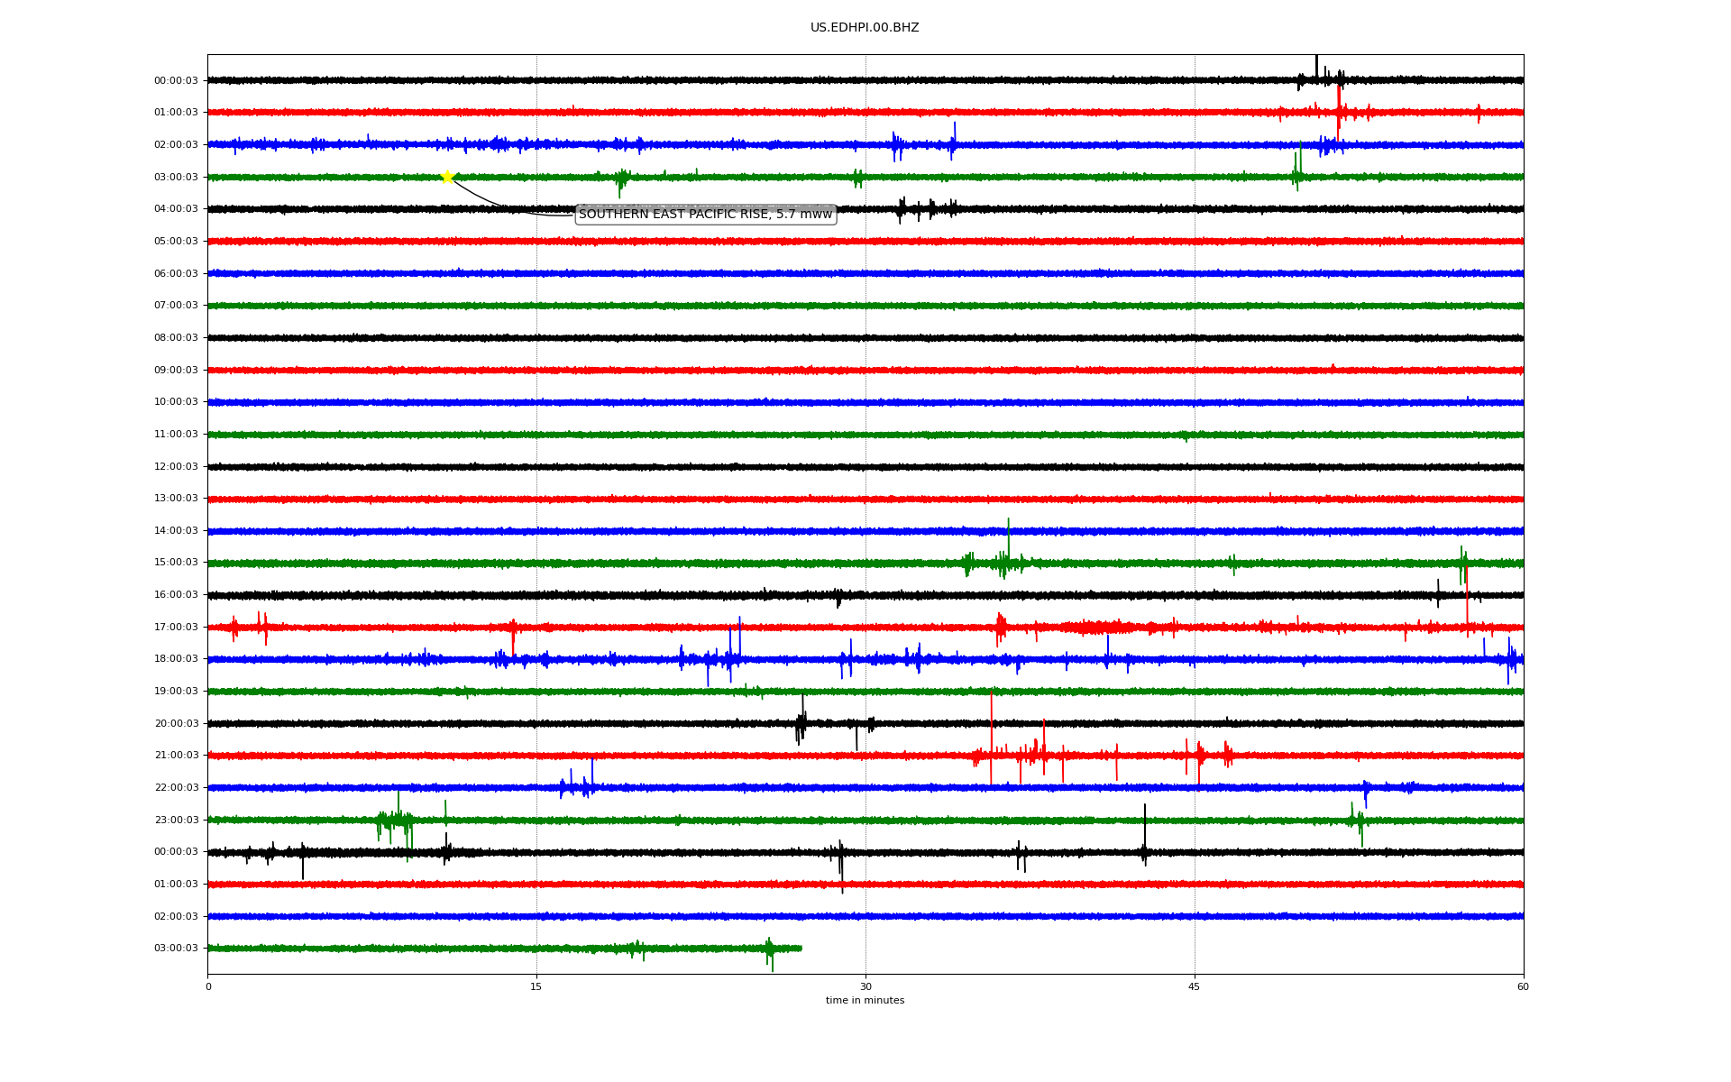This screenshot has height=1082, width=1731.
Task: Click the 12:00:03 trace time label
Action: (x=176, y=467)
